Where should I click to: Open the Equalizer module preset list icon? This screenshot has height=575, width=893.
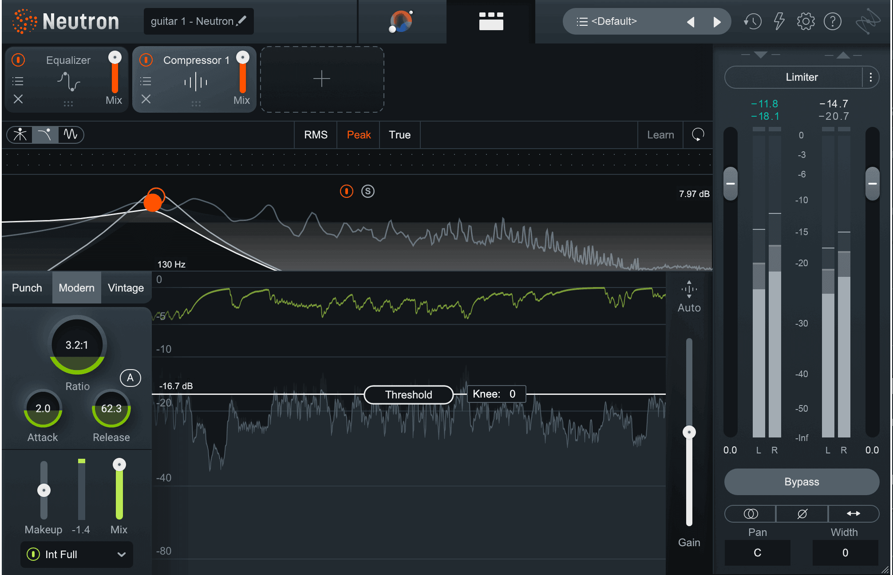tap(18, 81)
